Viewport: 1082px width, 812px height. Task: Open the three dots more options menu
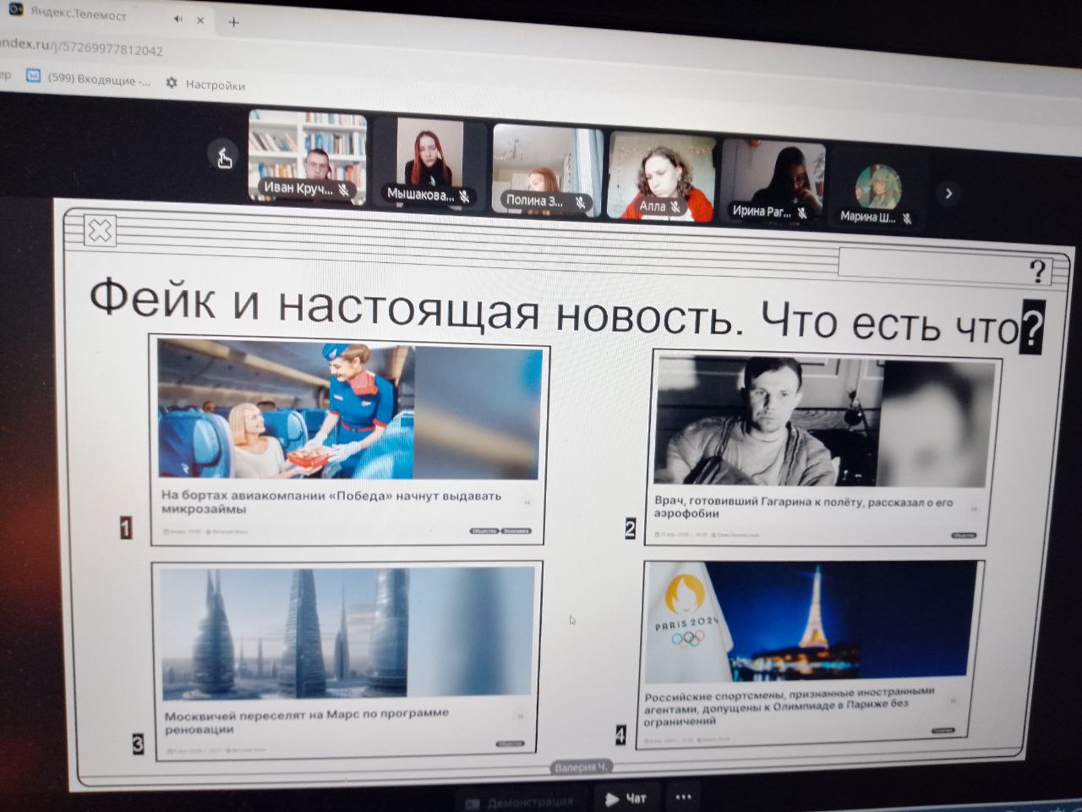[683, 797]
